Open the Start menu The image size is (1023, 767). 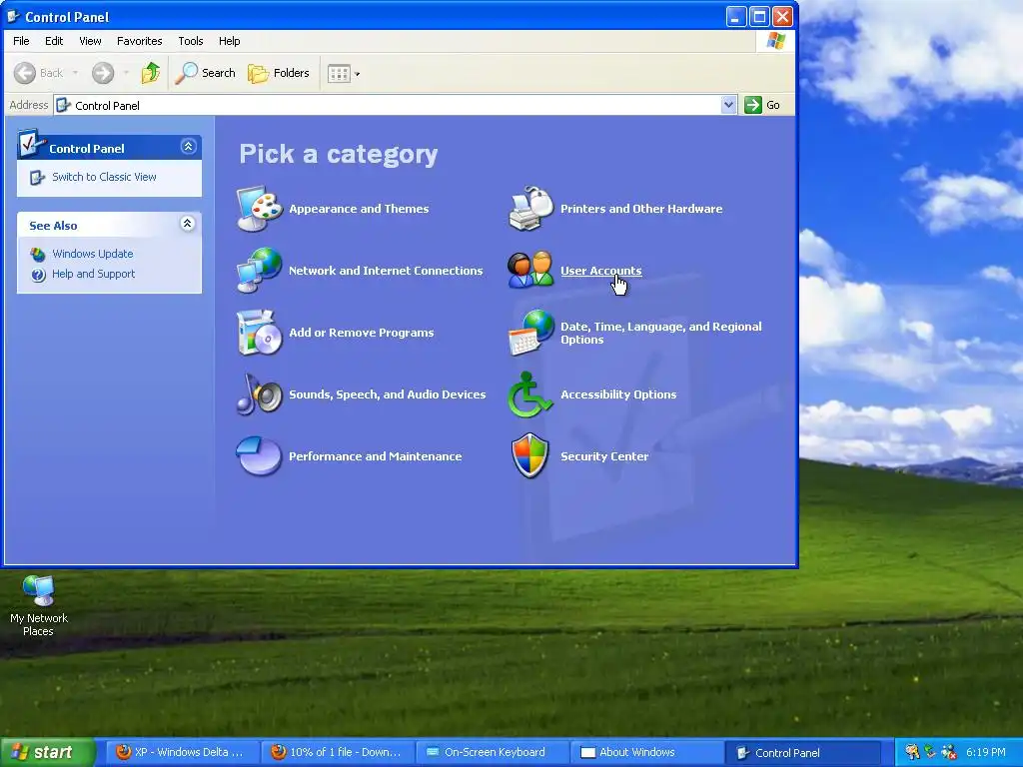click(x=48, y=752)
